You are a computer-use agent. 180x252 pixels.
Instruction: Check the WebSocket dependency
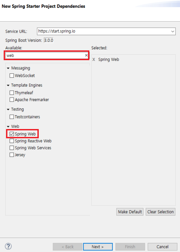click(12, 75)
